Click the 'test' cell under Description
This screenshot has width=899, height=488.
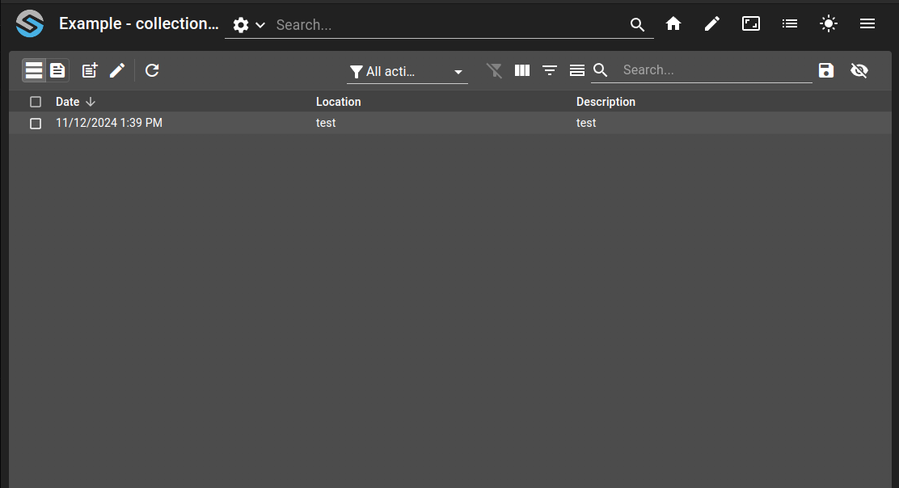586,123
